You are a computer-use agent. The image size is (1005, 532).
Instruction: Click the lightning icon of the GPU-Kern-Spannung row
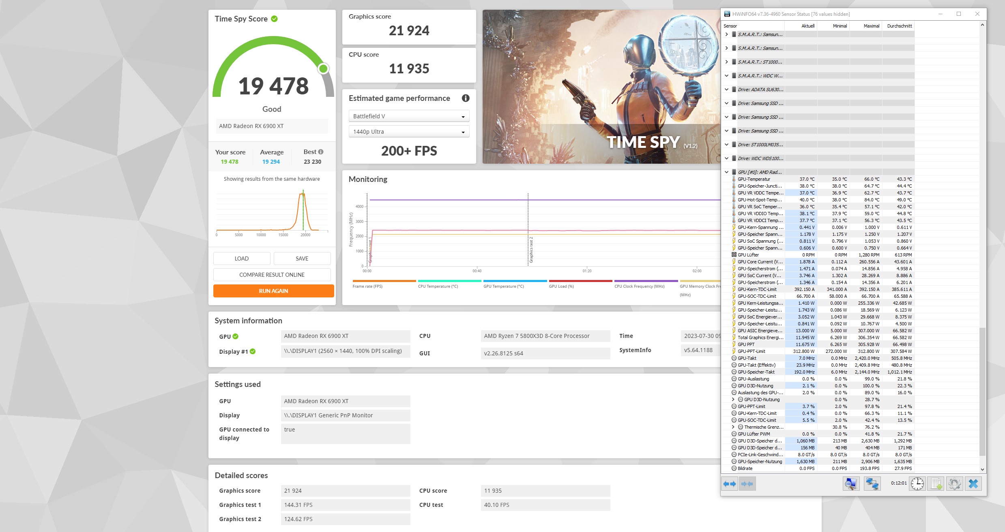point(734,227)
